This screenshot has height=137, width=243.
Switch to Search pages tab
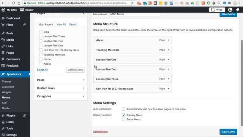[x=73, y=24]
